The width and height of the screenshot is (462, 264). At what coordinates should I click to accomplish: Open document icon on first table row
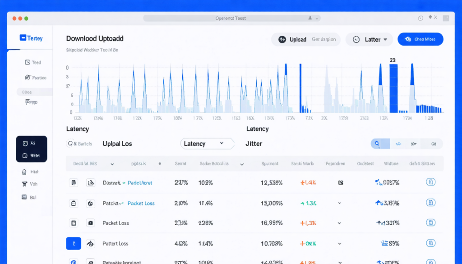[74, 183]
